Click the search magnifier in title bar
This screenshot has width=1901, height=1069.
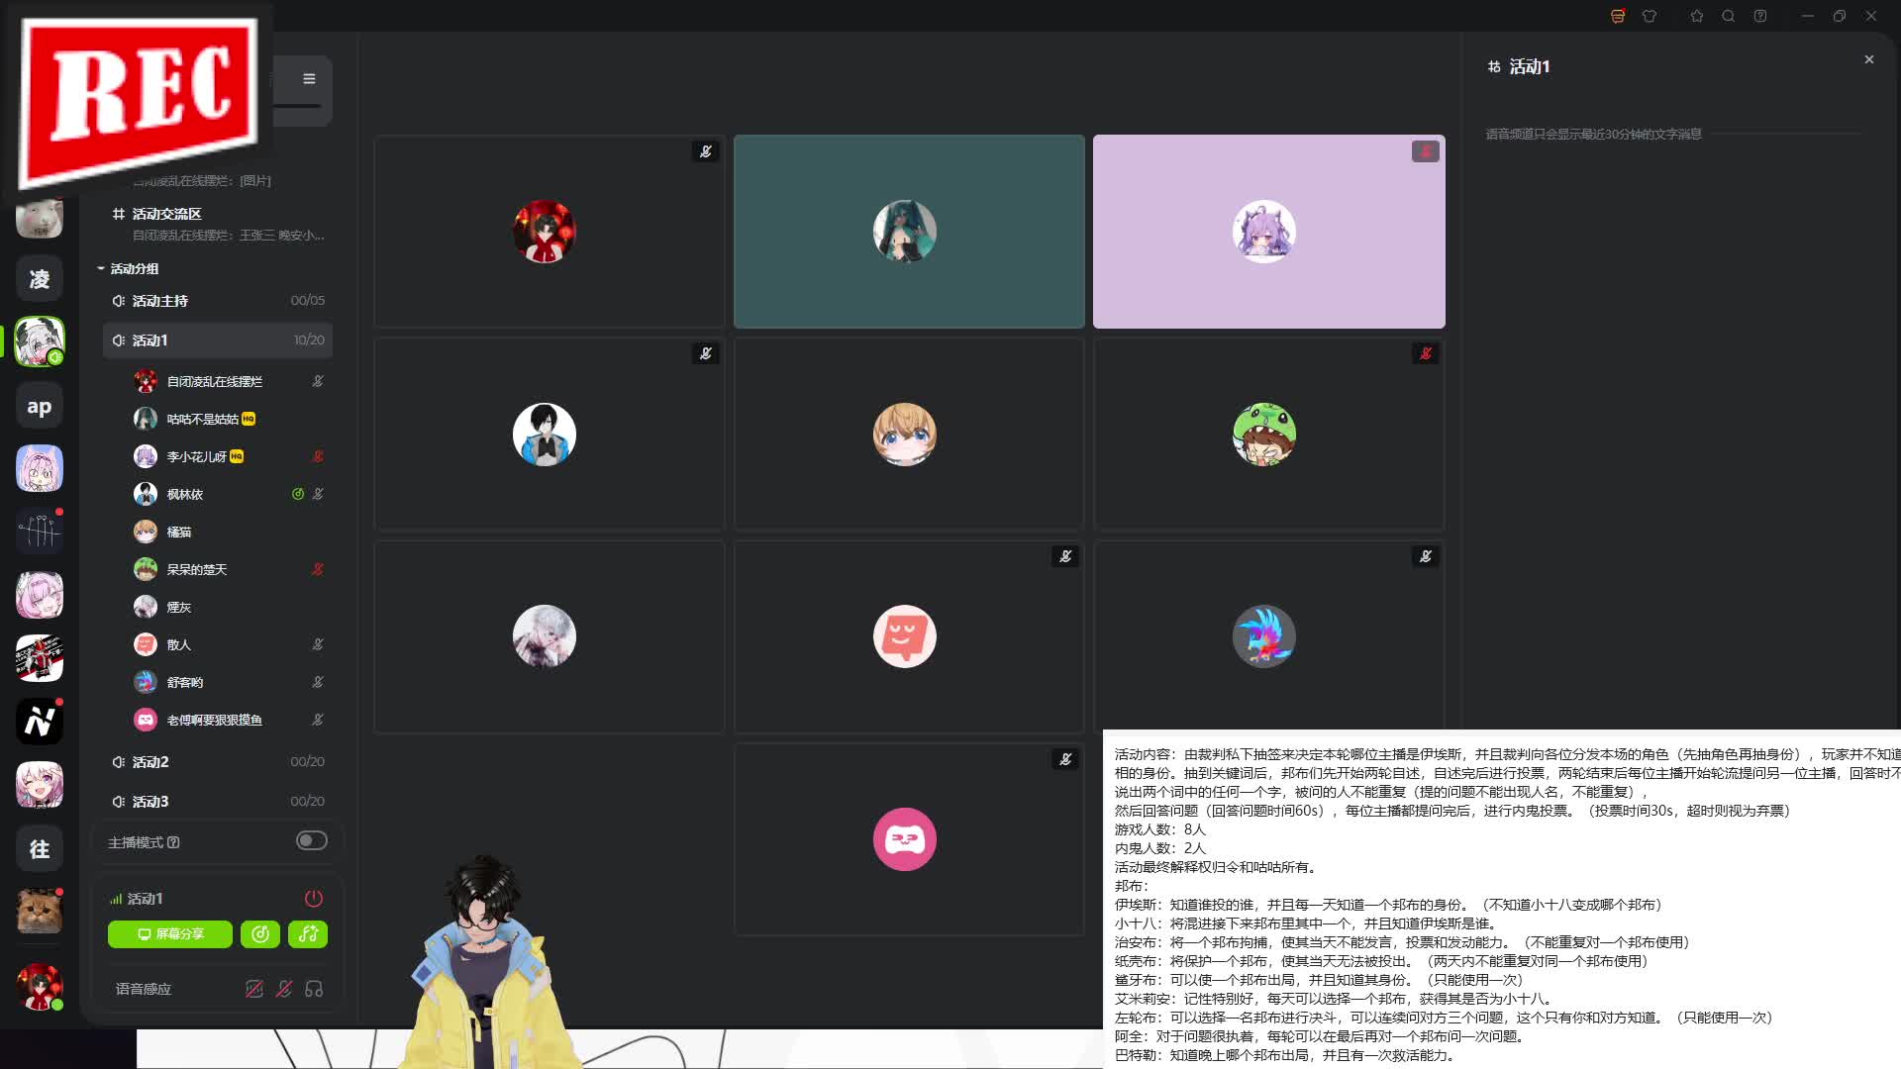(1729, 16)
